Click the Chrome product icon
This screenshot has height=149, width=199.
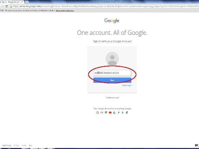127,113
